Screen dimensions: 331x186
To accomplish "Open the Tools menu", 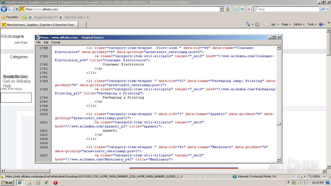I will coord(312,24).
